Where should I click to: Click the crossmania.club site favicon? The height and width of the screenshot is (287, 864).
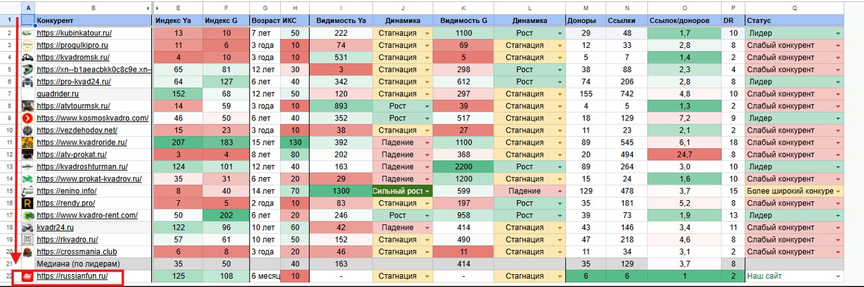[x=28, y=252]
